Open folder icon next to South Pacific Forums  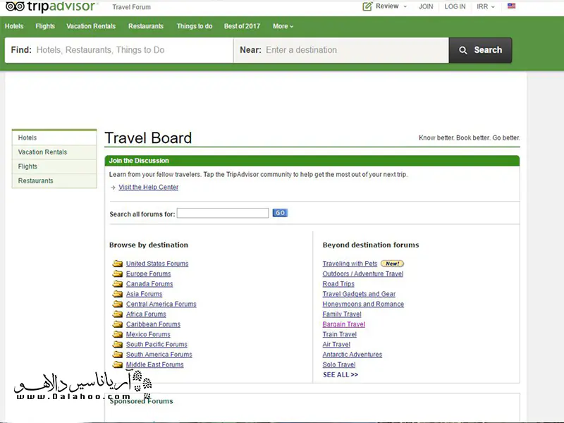(117, 344)
